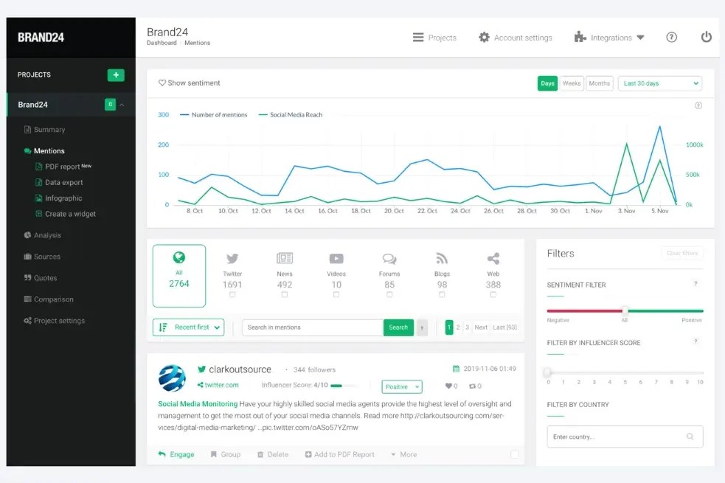Check the News source checkbox
725x483 pixels.
click(285, 295)
